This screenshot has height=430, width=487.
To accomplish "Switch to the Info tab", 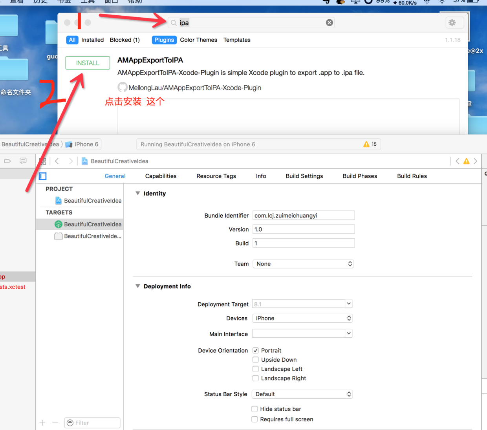I will (261, 176).
